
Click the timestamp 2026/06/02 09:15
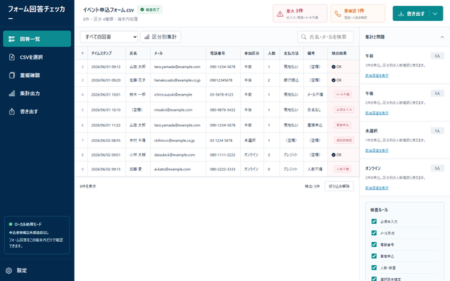106,169
